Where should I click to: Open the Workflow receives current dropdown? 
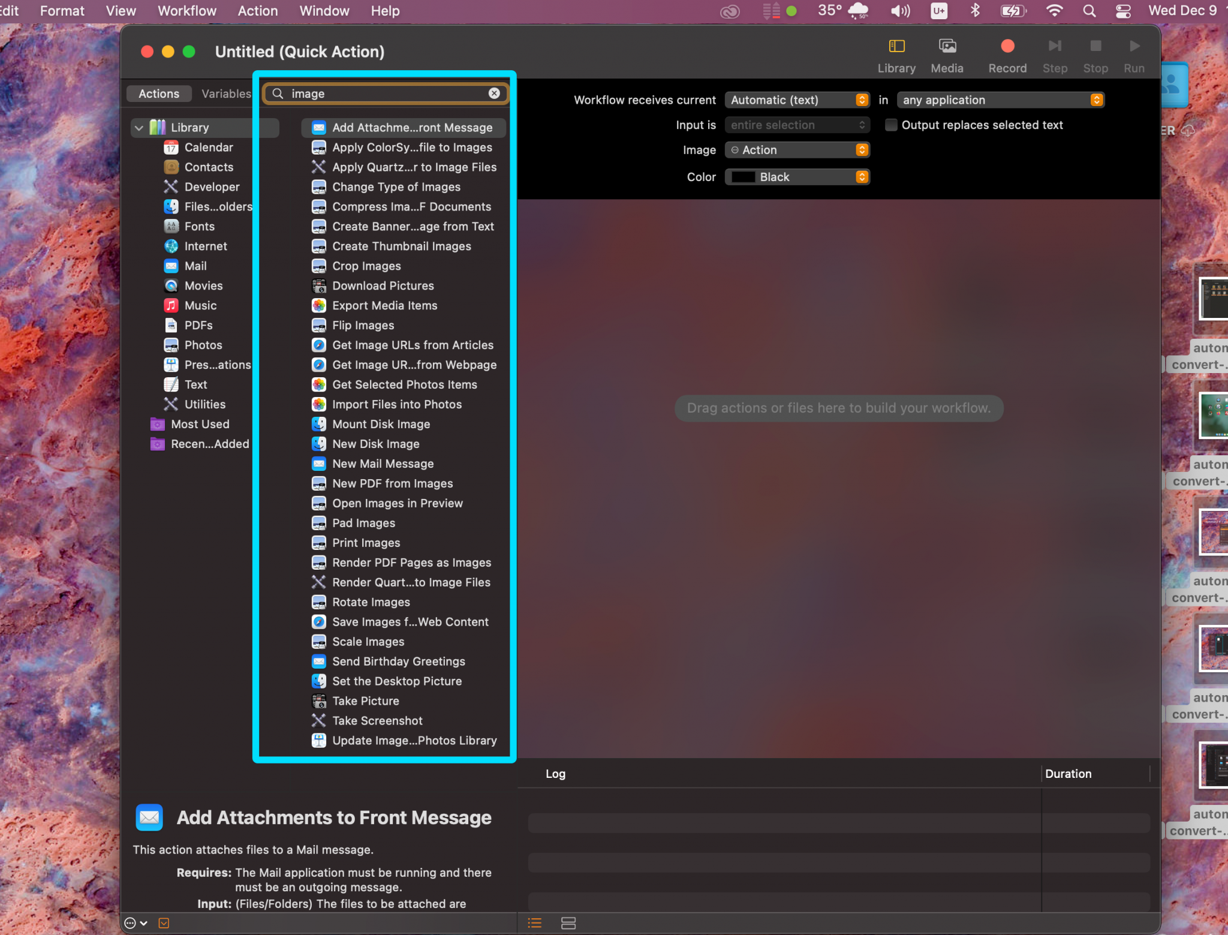(x=797, y=100)
